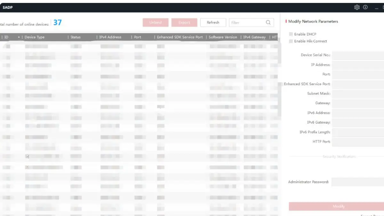
Task: Click the Device Serial No. field
Action: tap(358, 55)
